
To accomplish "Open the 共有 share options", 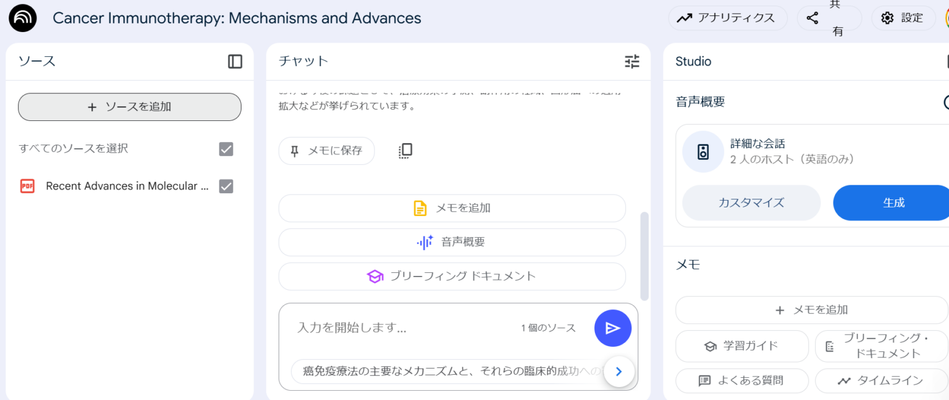I will pos(828,18).
